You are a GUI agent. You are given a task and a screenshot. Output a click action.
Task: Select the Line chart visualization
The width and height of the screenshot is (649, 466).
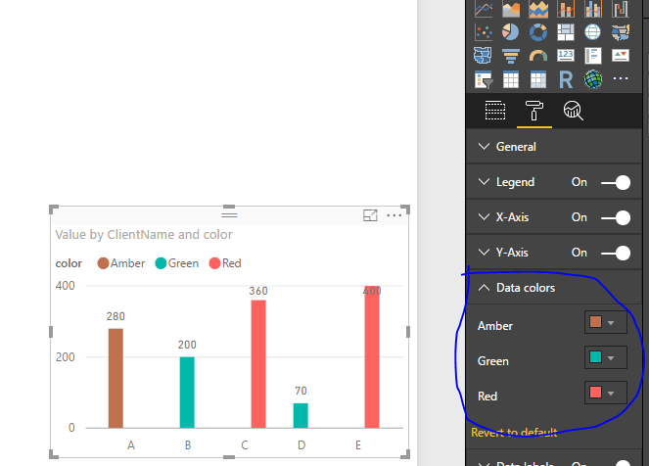point(484,9)
